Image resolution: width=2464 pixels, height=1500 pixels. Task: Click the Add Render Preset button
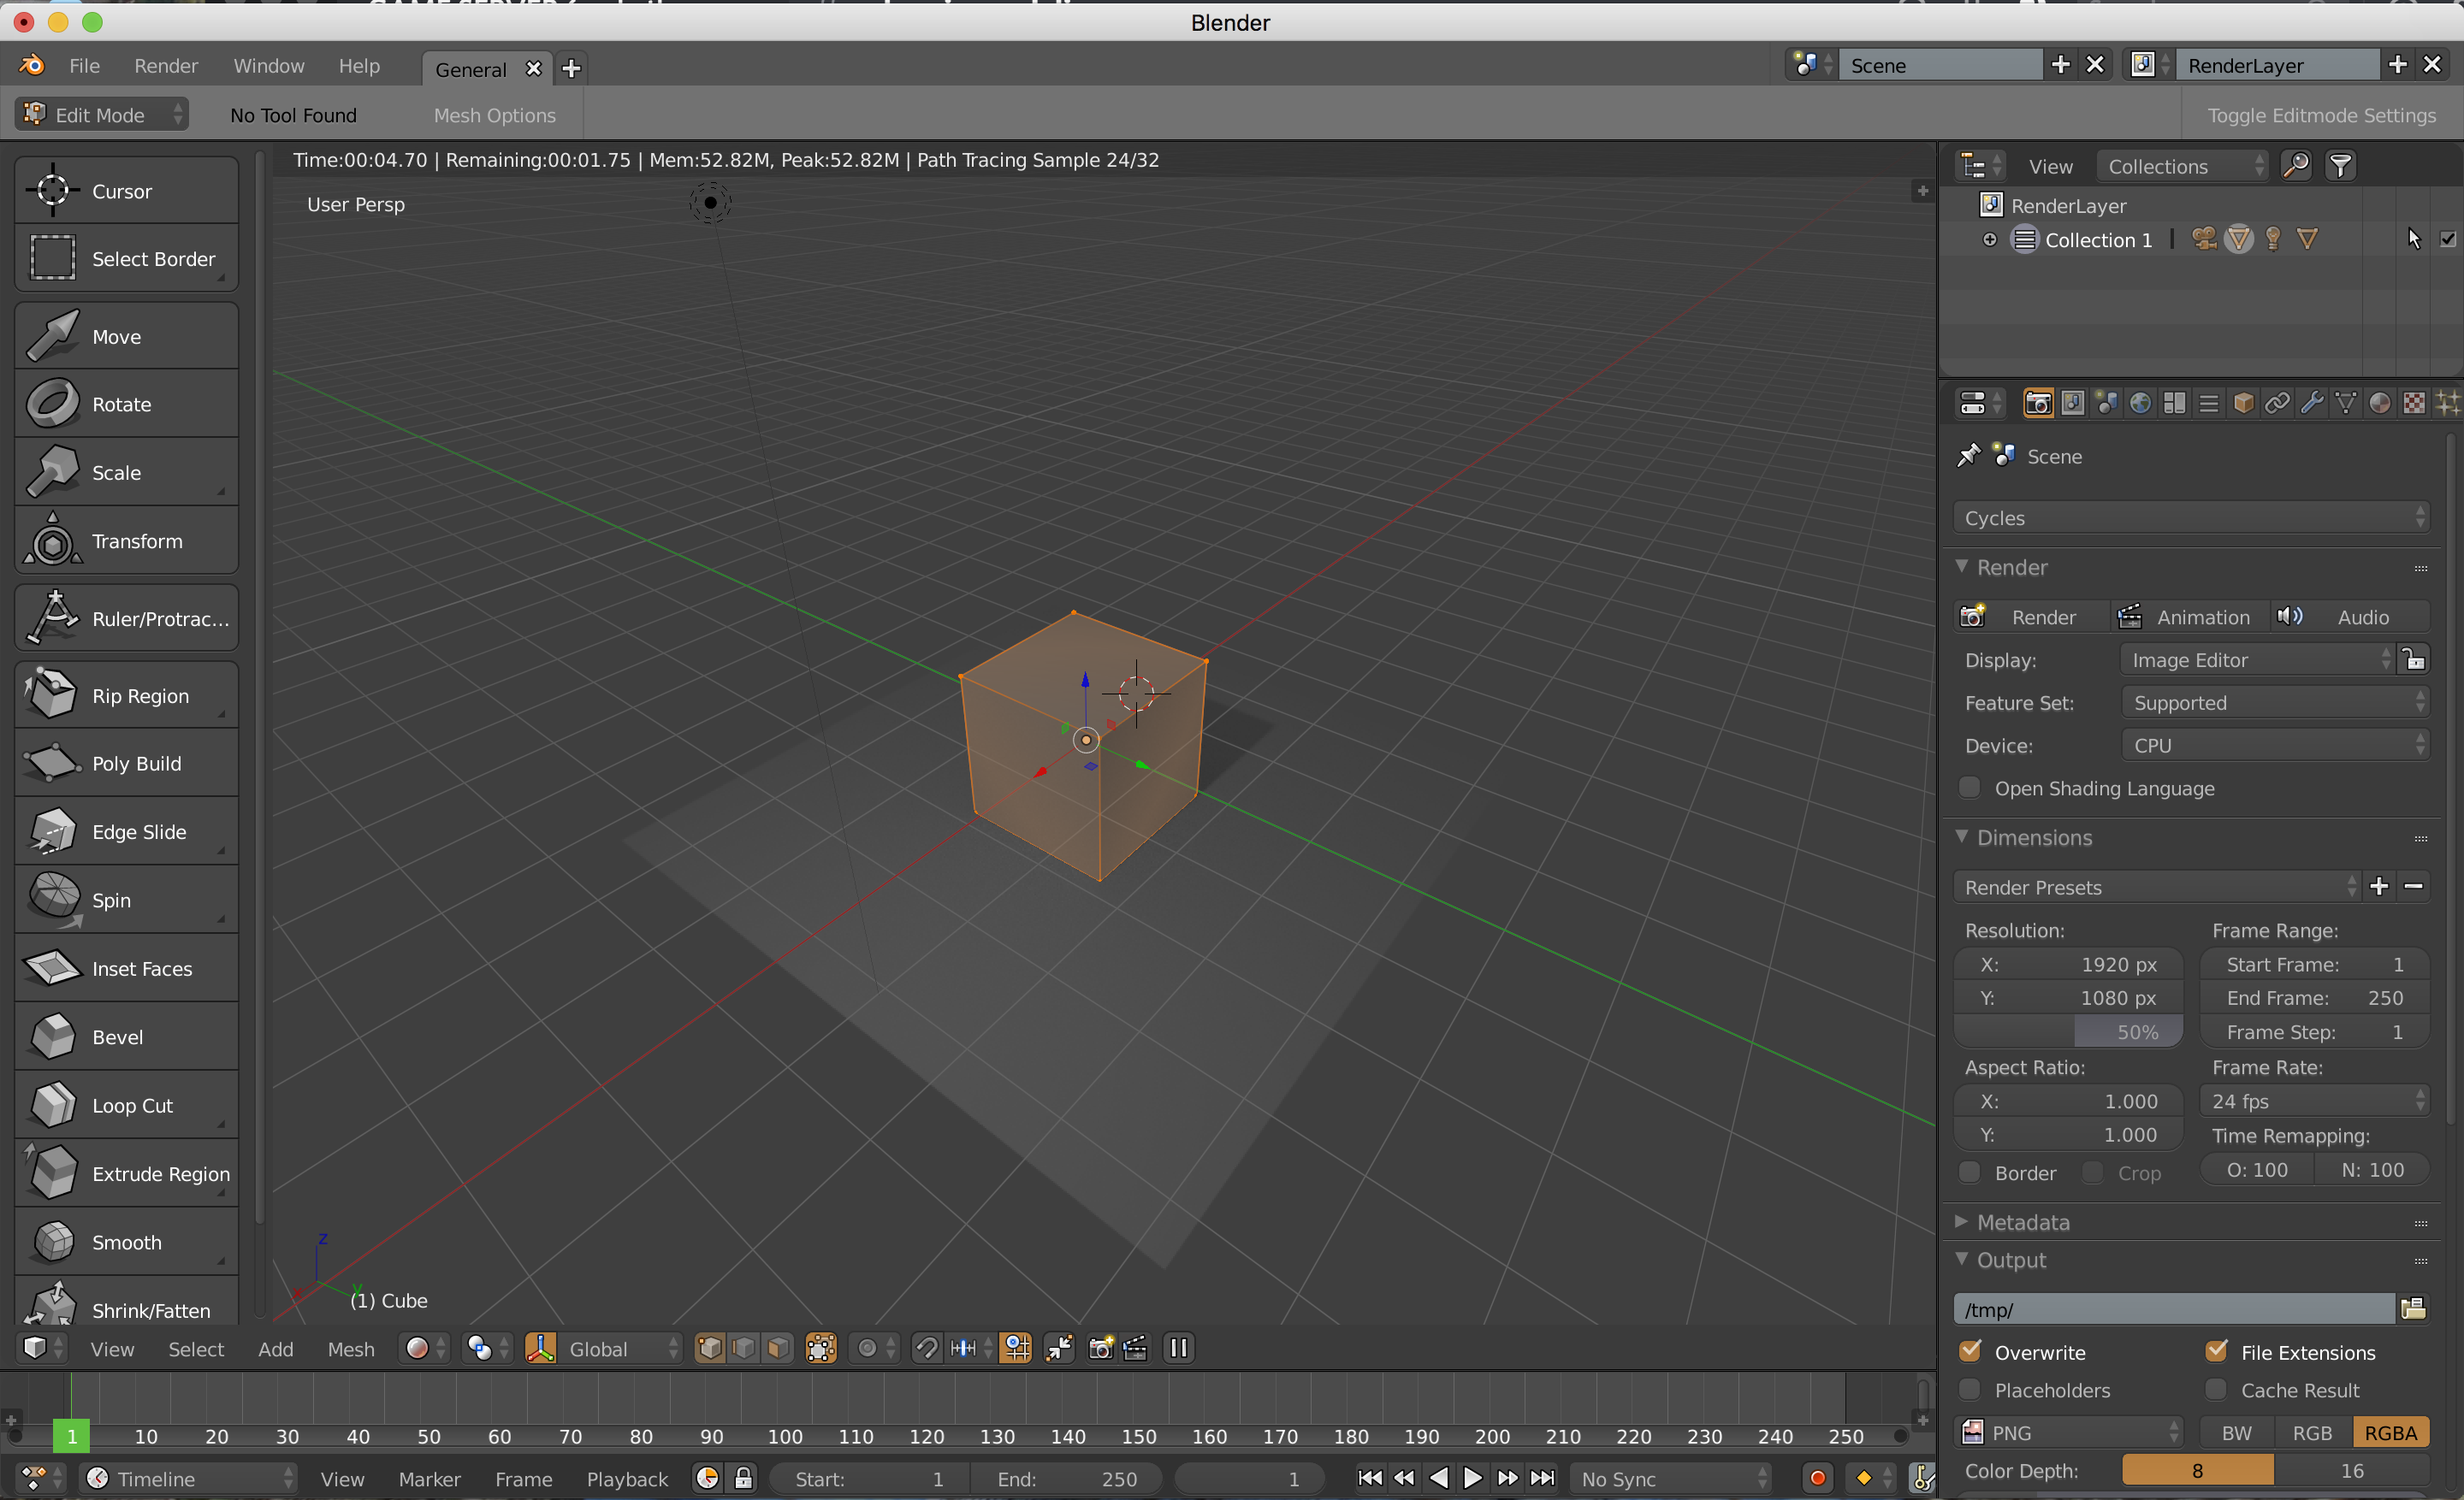point(2384,886)
